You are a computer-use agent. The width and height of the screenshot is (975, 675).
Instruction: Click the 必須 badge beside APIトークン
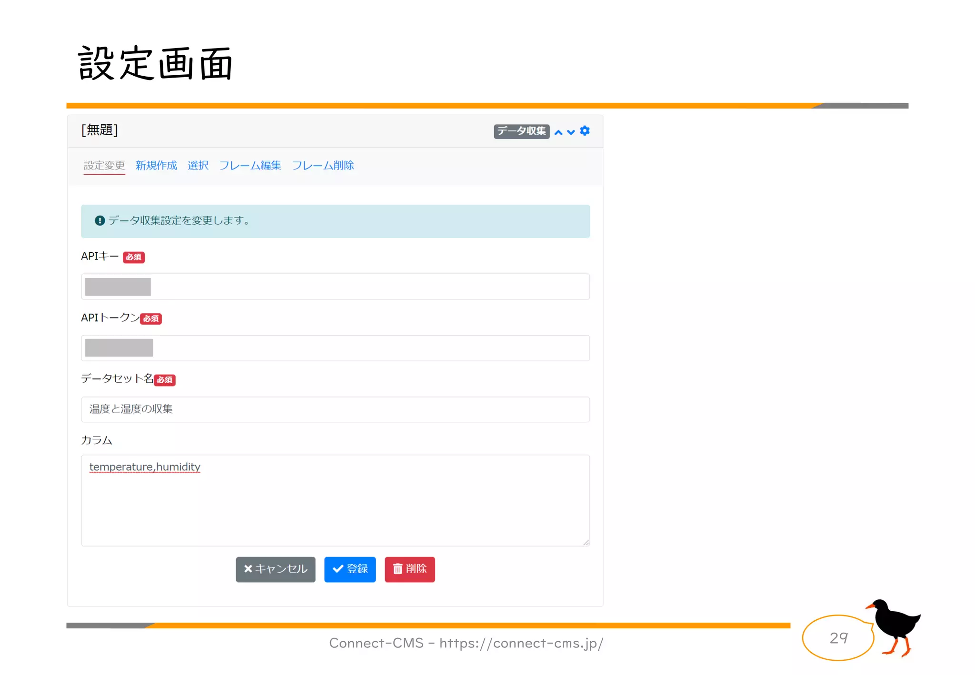(x=151, y=318)
